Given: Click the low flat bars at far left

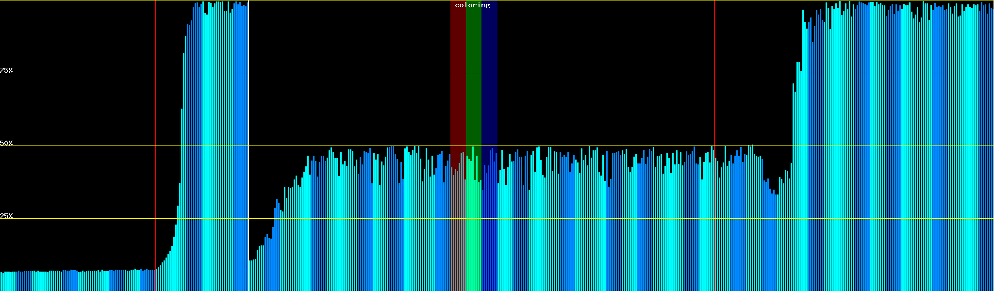Looking at the screenshot, I should click(73, 281).
